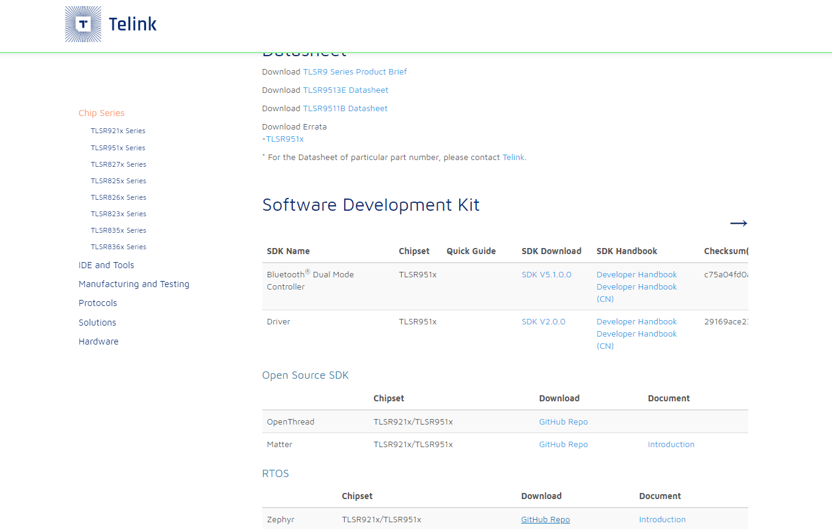Open the TLSR951x errata link
832x529 pixels.
[285, 139]
